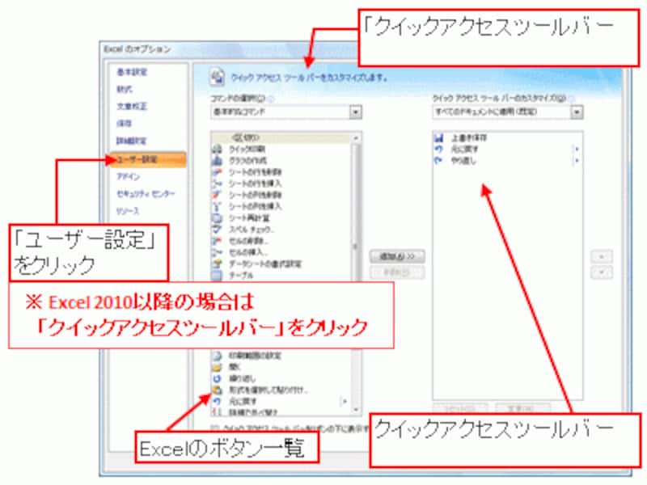Select the Insert Cells (セルの挿入) icon
This screenshot has width=647, height=485.
217,252
